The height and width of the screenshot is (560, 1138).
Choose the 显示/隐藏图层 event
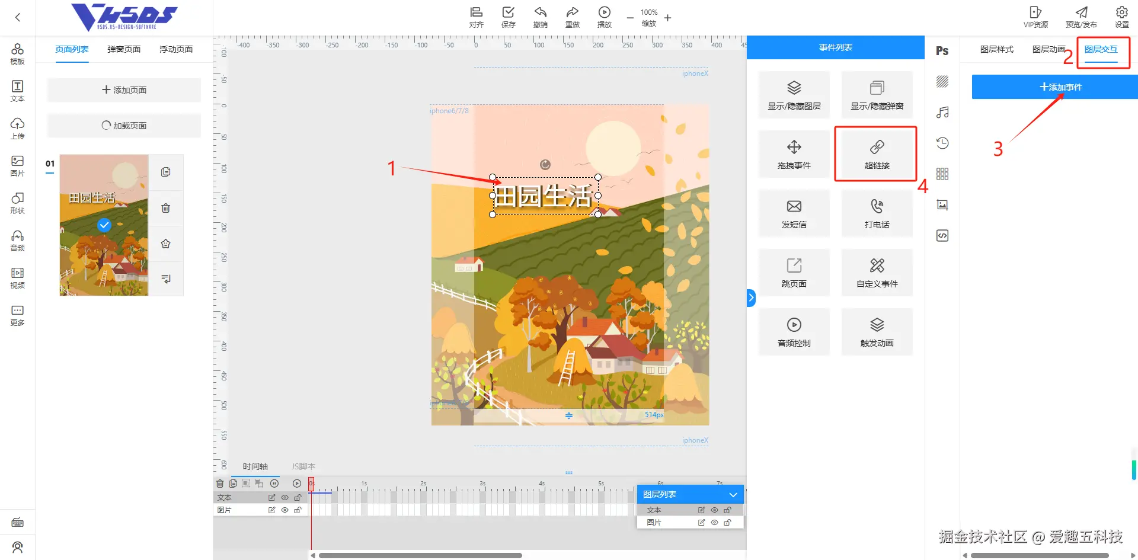794,95
